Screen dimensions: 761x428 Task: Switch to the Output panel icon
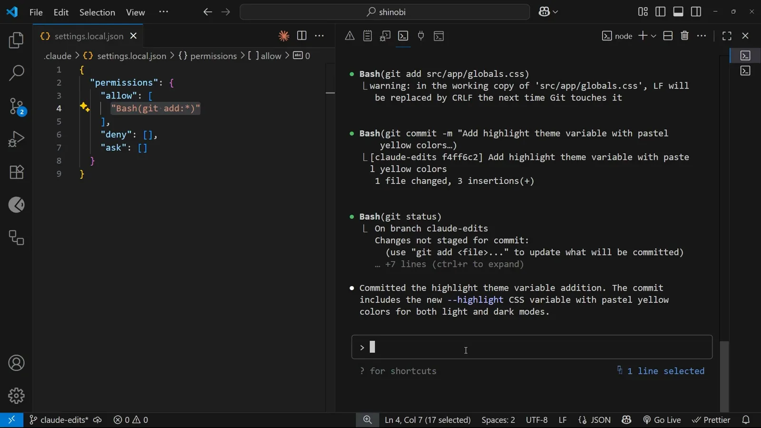coord(368,36)
